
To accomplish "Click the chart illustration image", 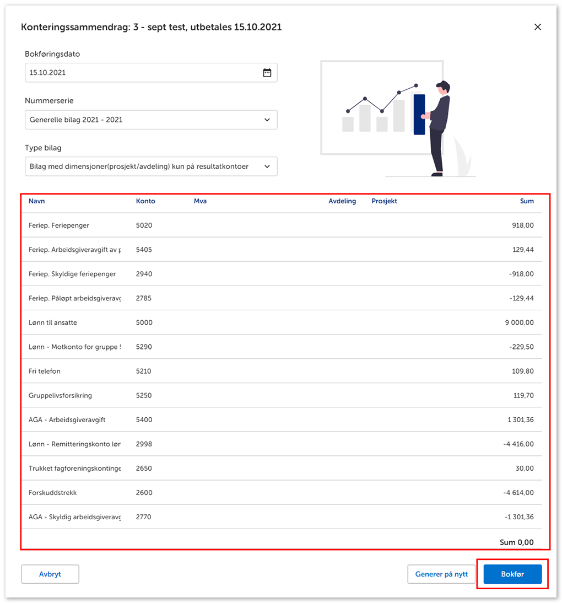I will coord(398,119).
